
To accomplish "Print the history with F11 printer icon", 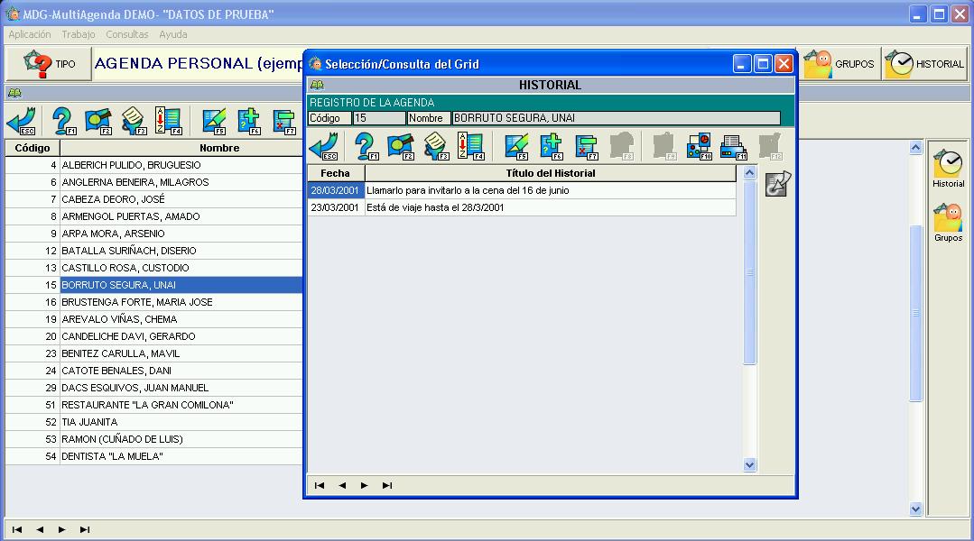I will [734, 146].
